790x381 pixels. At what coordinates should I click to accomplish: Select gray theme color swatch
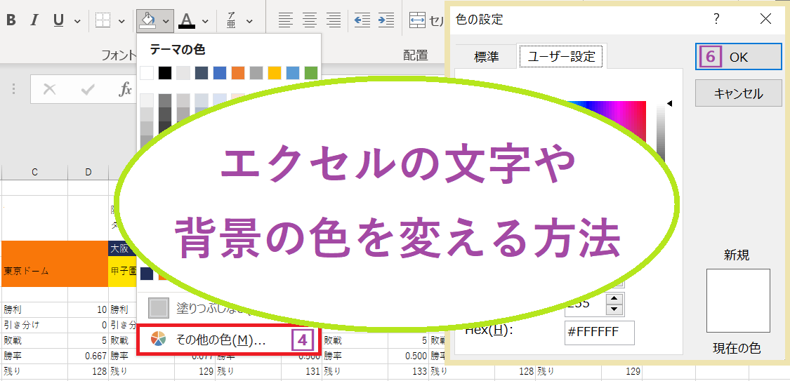point(256,73)
